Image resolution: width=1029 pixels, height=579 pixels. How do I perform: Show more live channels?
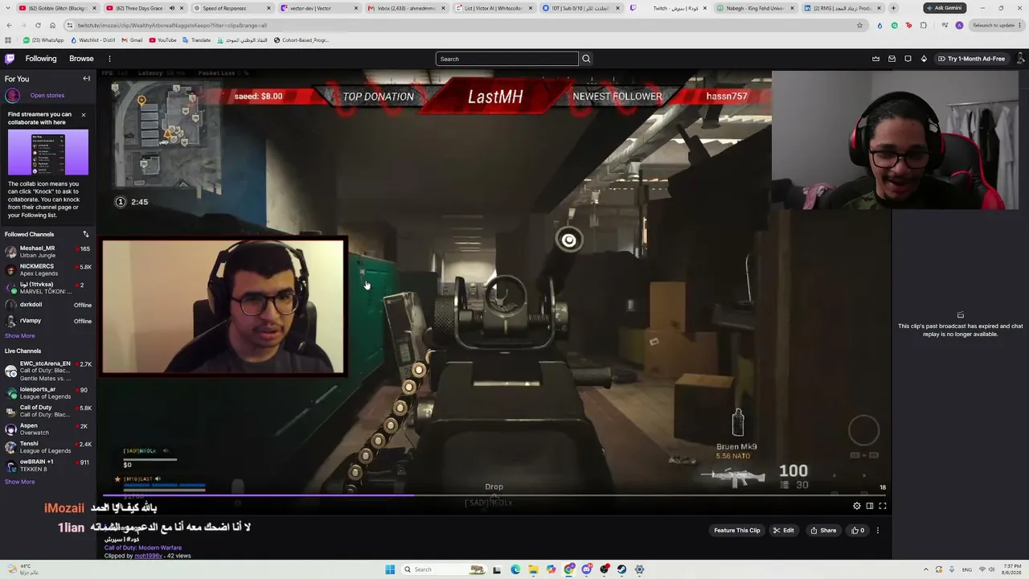[19, 482]
